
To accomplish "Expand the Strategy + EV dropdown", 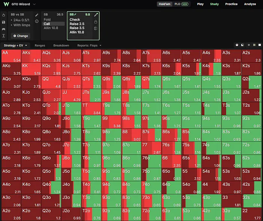I will click(x=15, y=45).
